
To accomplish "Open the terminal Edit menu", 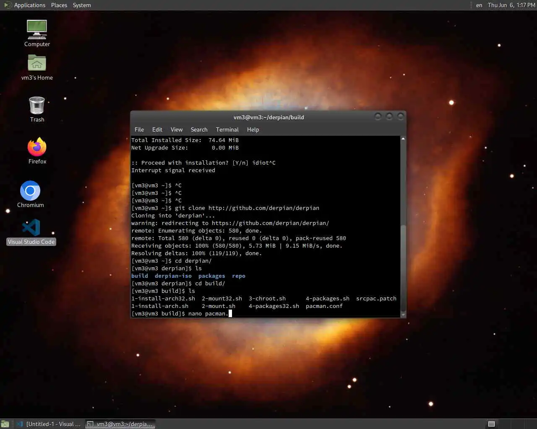I will pos(157,129).
